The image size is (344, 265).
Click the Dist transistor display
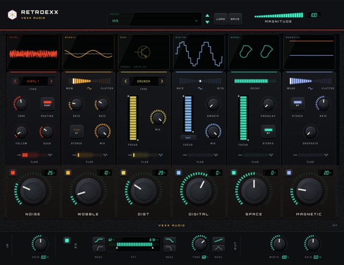click(x=144, y=52)
